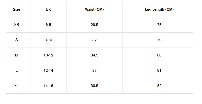Screen dimensions: 202x104
Task: Click the UK 10-12 cell
Action: pyautogui.click(x=48, y=55)
